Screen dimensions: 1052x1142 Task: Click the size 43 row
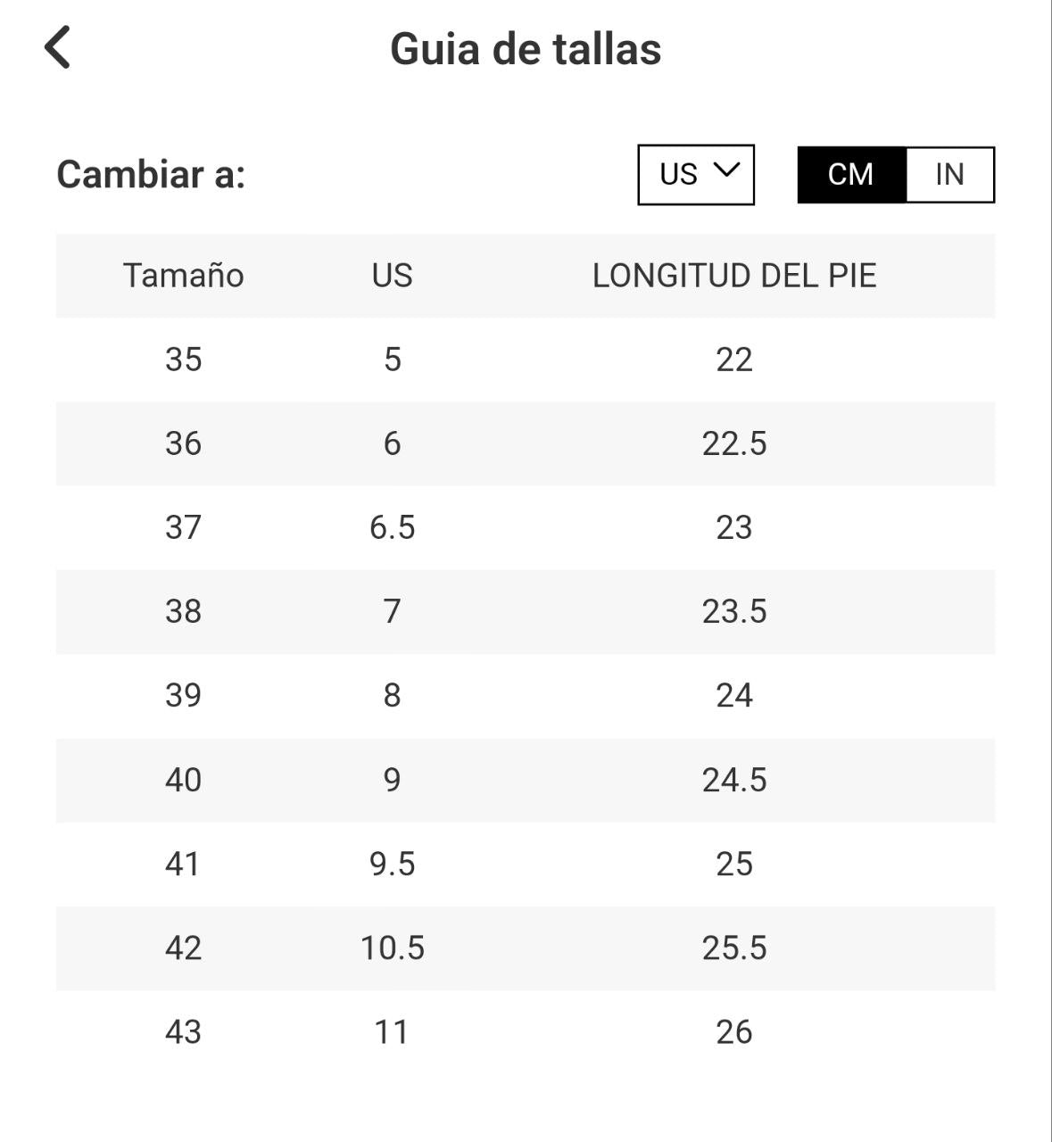click(184, 1032)
